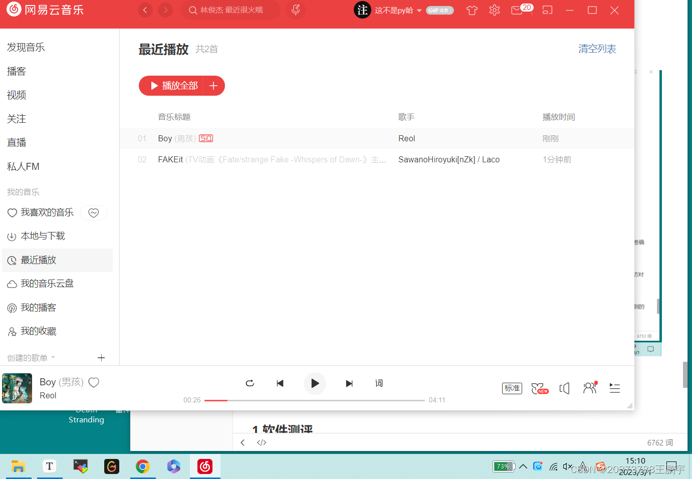Click the 播放全部 button
Image resolution: width=692 pixels, height=479 pixels.
pyautogui.click(x=174, y=86)
